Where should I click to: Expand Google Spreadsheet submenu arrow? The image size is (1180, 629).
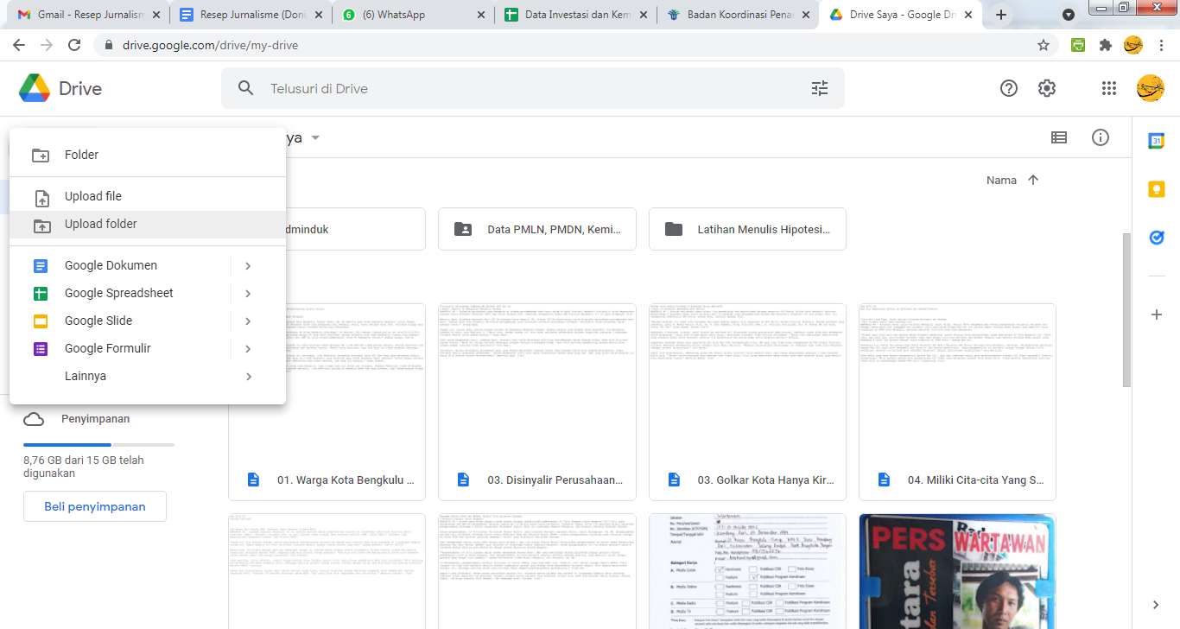(248, 293)
